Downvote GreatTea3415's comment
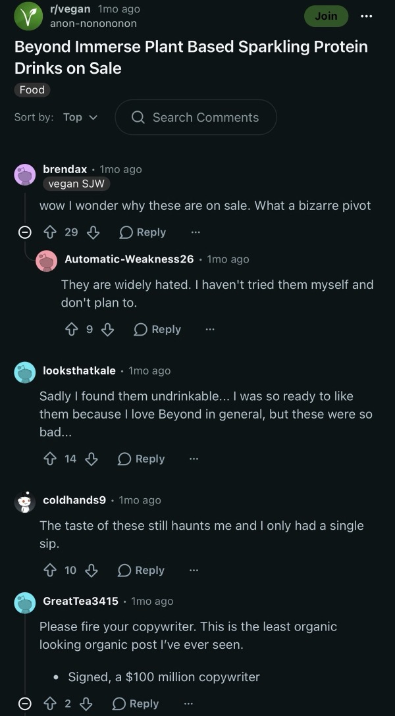Viewport: 395px width, 716px height. click(86, 703)
